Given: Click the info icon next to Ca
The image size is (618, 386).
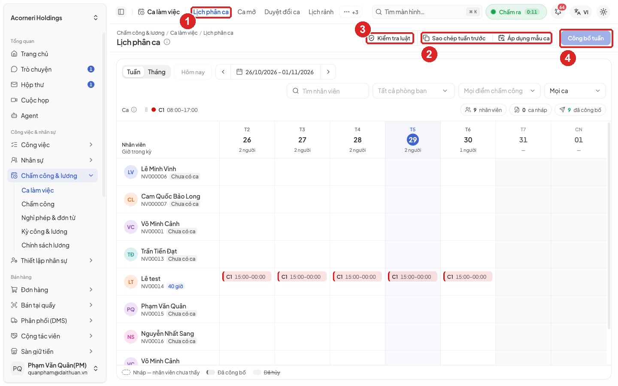Looking at the screenshot, I should pos(134,110).
